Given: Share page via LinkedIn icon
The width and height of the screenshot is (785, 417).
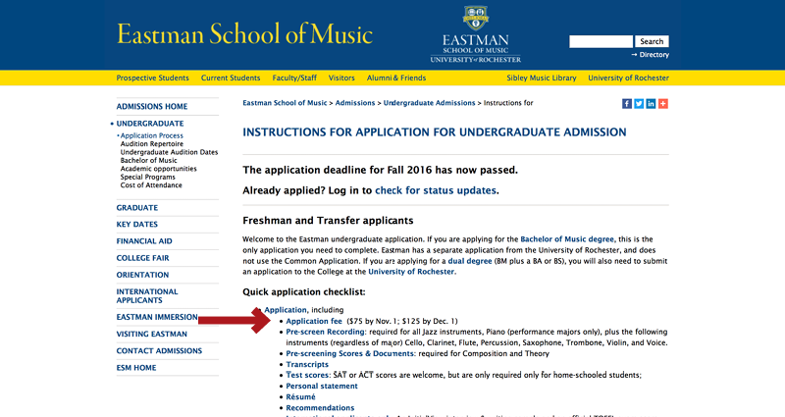Looking at the screenshot, I should coord(651,104).
